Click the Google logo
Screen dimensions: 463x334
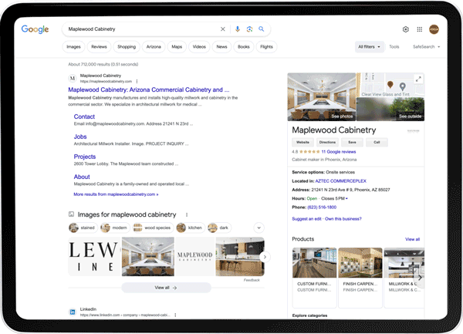click(35, 29)
